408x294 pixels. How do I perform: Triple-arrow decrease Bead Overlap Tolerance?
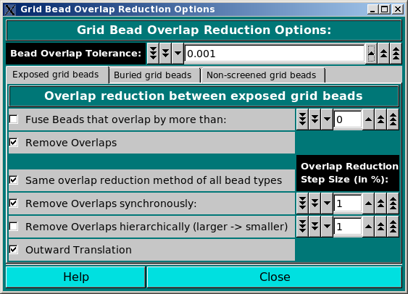pyautogui.click(x=153, y=54)
